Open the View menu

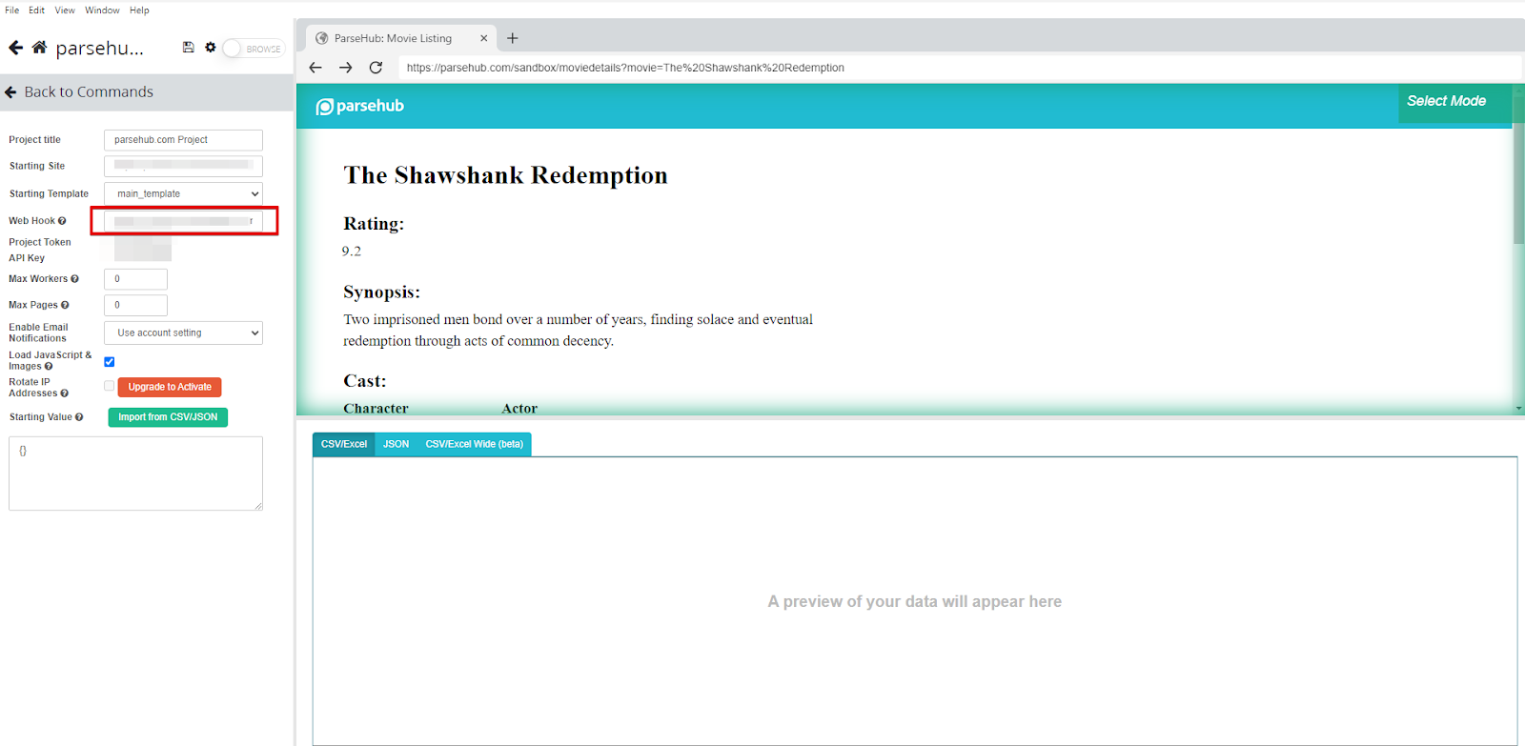(65, 10)
